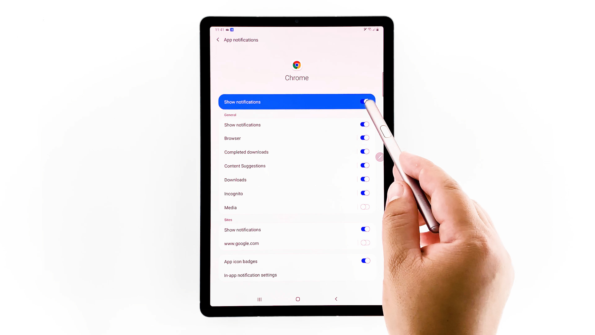
Task: Tap the battery icon in status bar
Action: 377,29
